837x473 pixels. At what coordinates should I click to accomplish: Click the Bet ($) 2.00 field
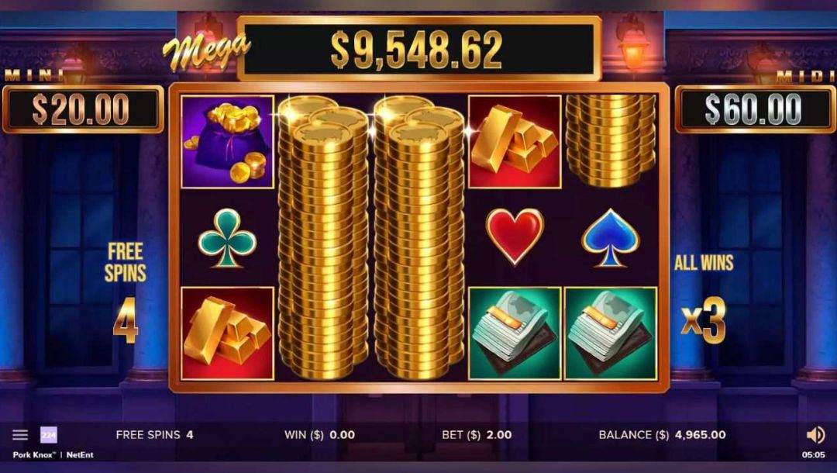pyautogui.click(x=477, y=435)
